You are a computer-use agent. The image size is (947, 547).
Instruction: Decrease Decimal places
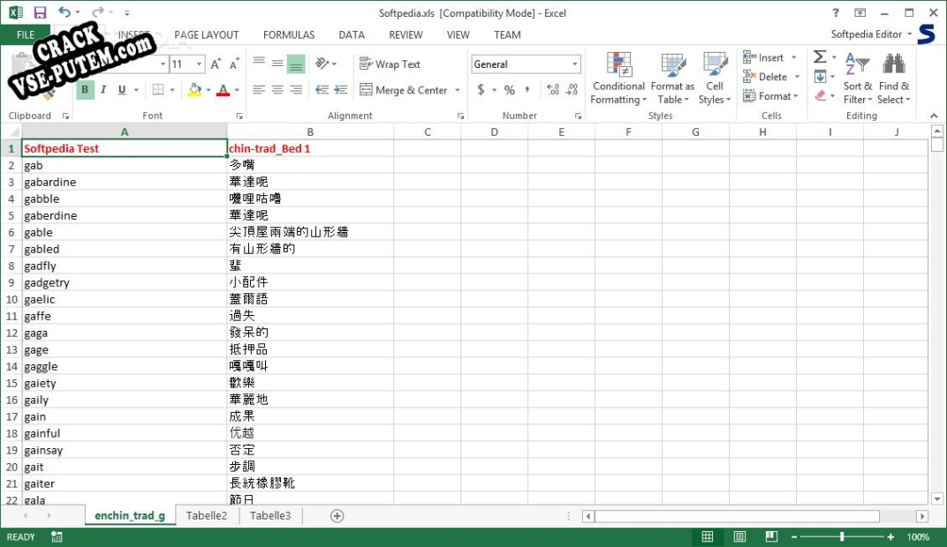coord(572,90)
